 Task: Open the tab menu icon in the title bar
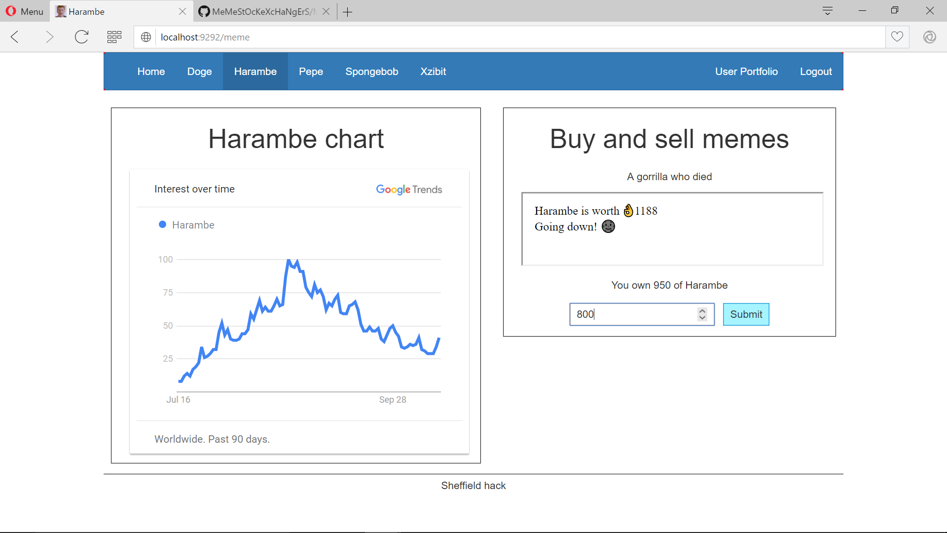[828, 11]
